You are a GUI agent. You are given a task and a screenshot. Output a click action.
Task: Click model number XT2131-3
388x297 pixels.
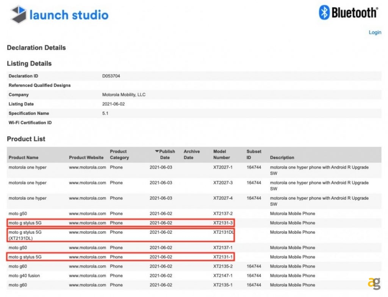click(223, 223)
